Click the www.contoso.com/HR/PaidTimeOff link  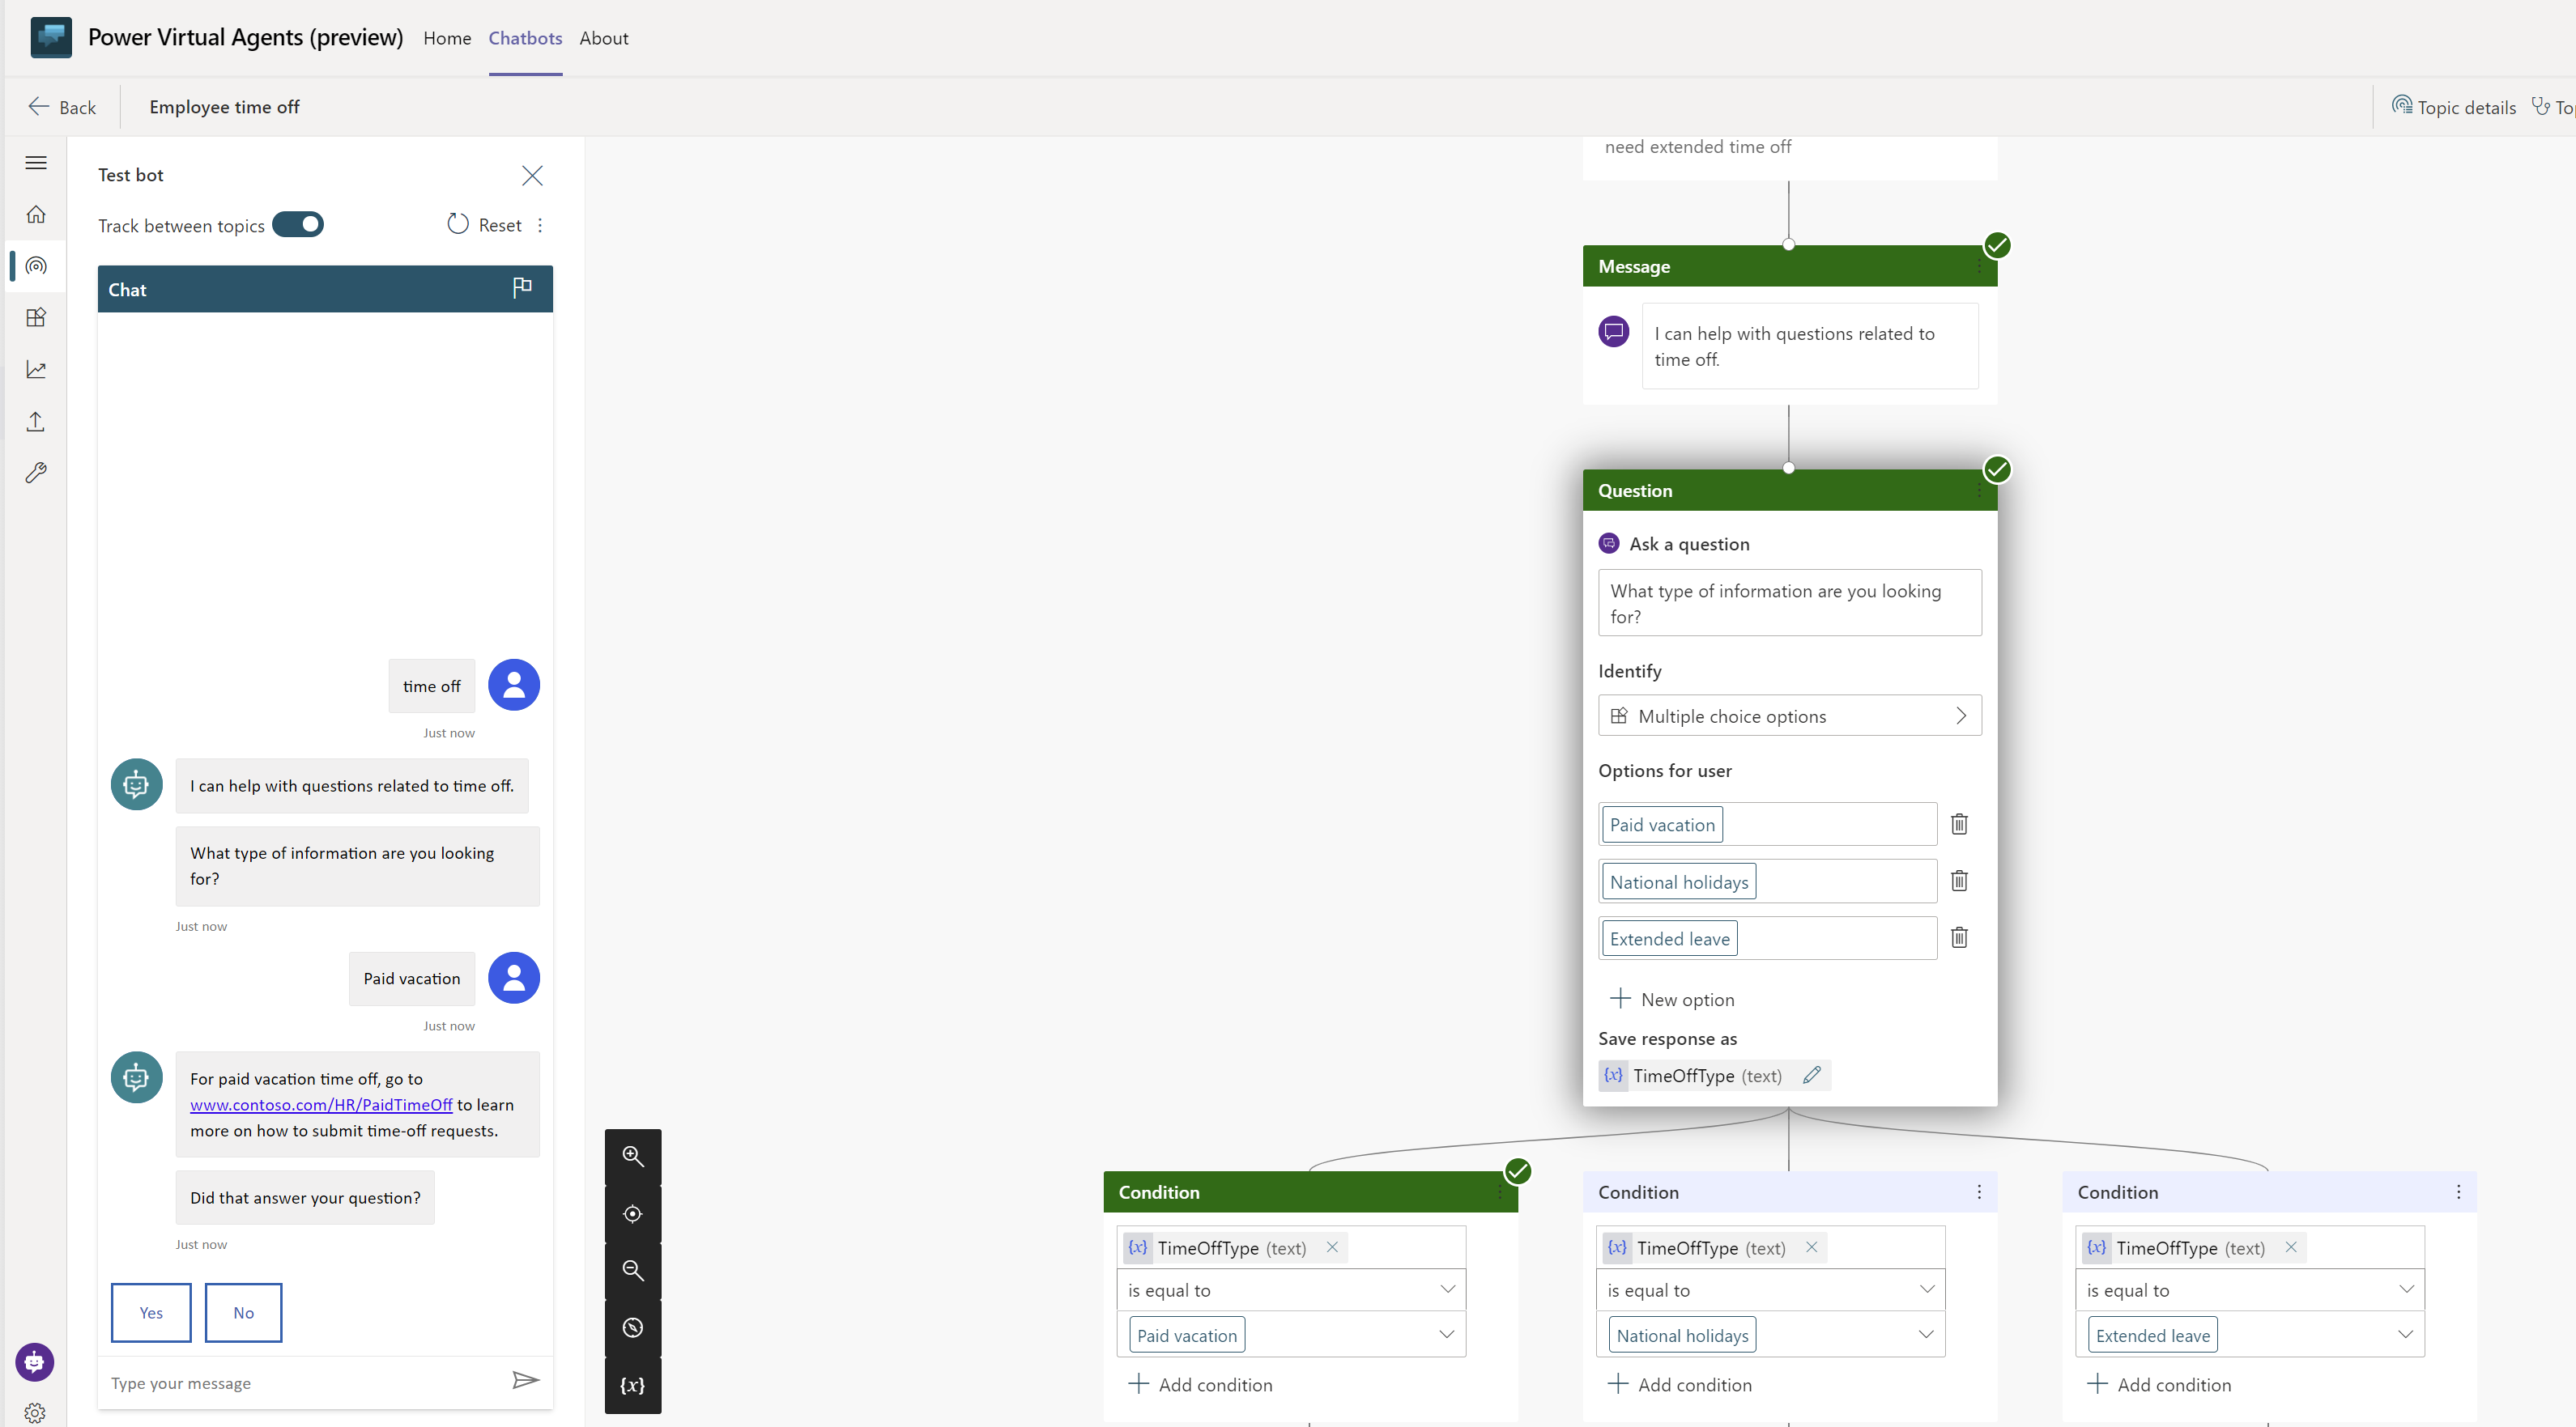click(x=321, y=1104)
